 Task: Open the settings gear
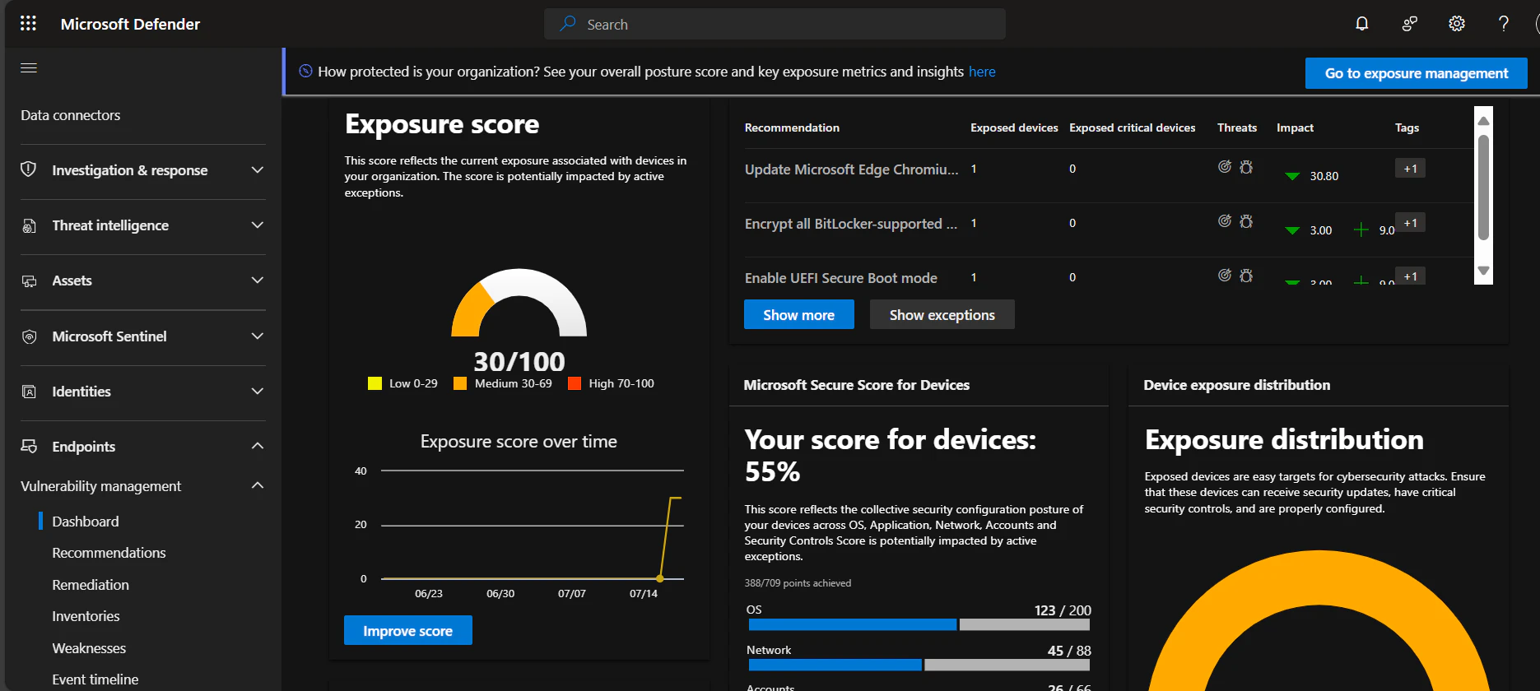(1457, 24)
